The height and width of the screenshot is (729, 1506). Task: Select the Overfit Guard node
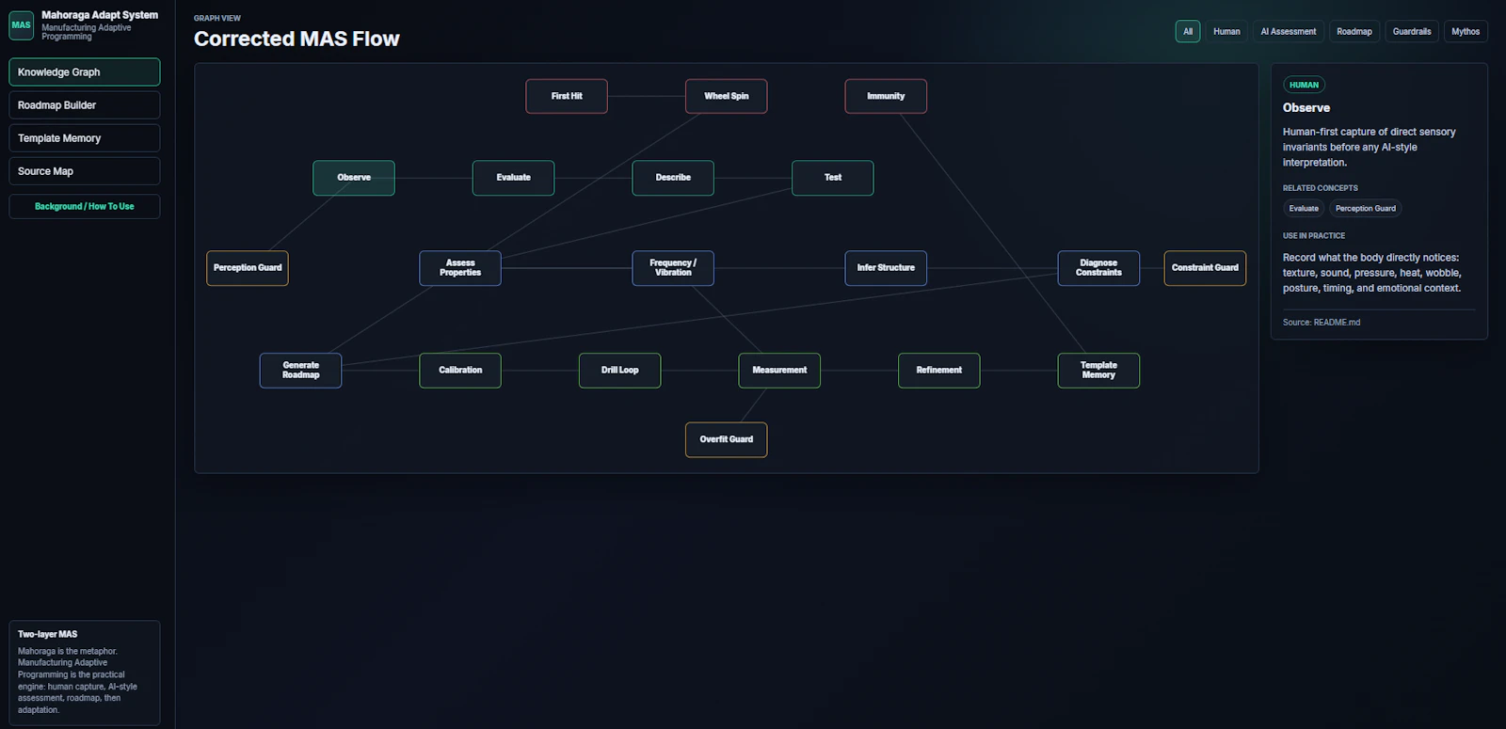click(x=727, y=439)
